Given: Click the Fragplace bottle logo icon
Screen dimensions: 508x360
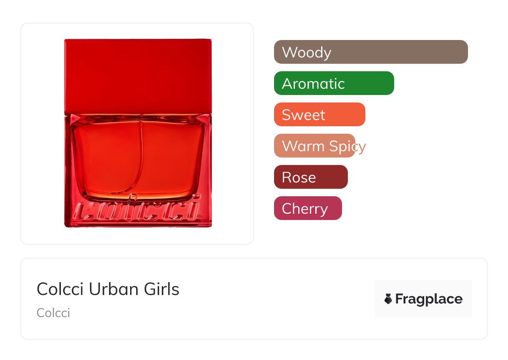Looking at the screenshot, I should tap(388, 299).
